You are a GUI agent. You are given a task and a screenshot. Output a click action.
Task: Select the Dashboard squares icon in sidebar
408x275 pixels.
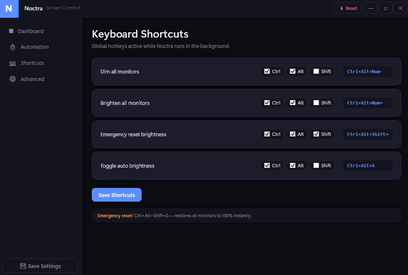click(x=12, y=31)
